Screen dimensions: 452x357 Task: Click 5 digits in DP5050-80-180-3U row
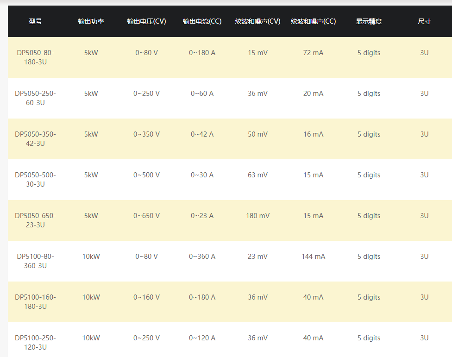[x=369, y=53]
